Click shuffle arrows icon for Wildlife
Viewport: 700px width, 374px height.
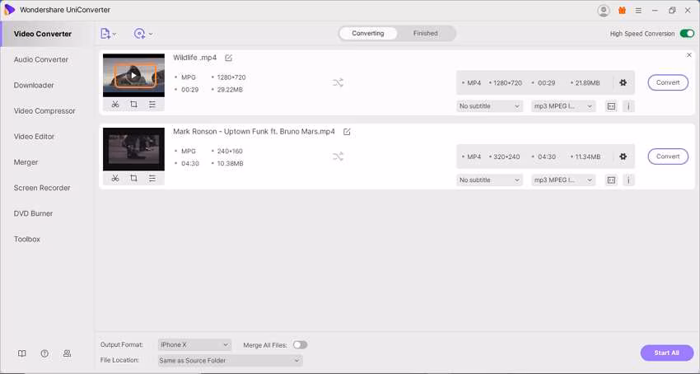pyautogui.click(x=338, y=82)
